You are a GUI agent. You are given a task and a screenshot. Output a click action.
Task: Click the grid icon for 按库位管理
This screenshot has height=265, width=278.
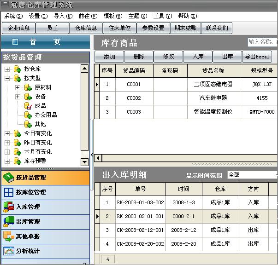click(x=8, y=192)
